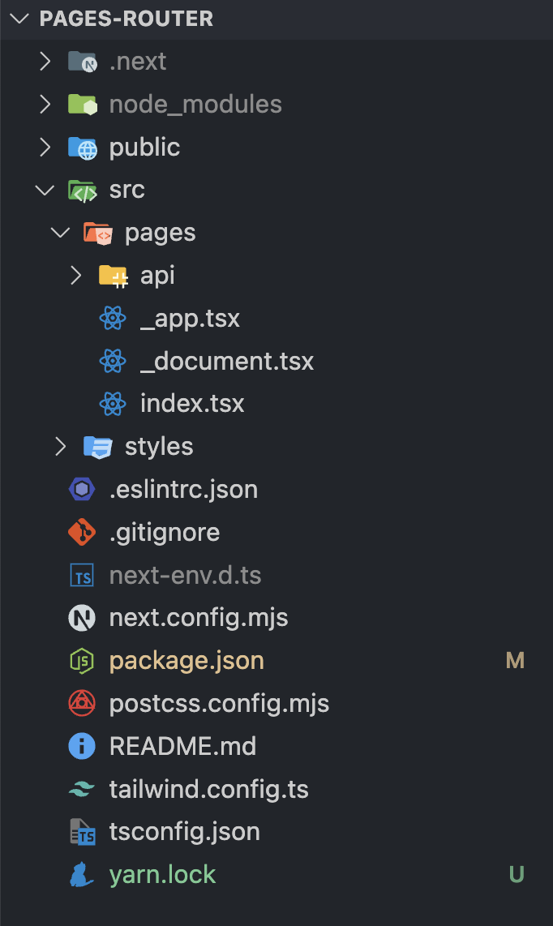Expand the node_modules folder chevron

45,105
